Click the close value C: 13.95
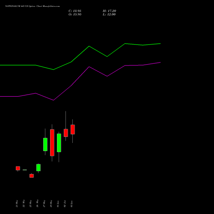This screenshot has height=214, width=214. [75, 11]
